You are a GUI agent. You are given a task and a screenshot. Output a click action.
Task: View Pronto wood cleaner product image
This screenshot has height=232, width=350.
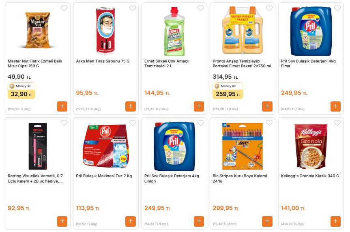pos(243,31)
